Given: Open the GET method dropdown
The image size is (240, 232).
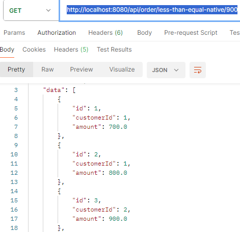Looking at the screenshot, I should coord(31,10).
